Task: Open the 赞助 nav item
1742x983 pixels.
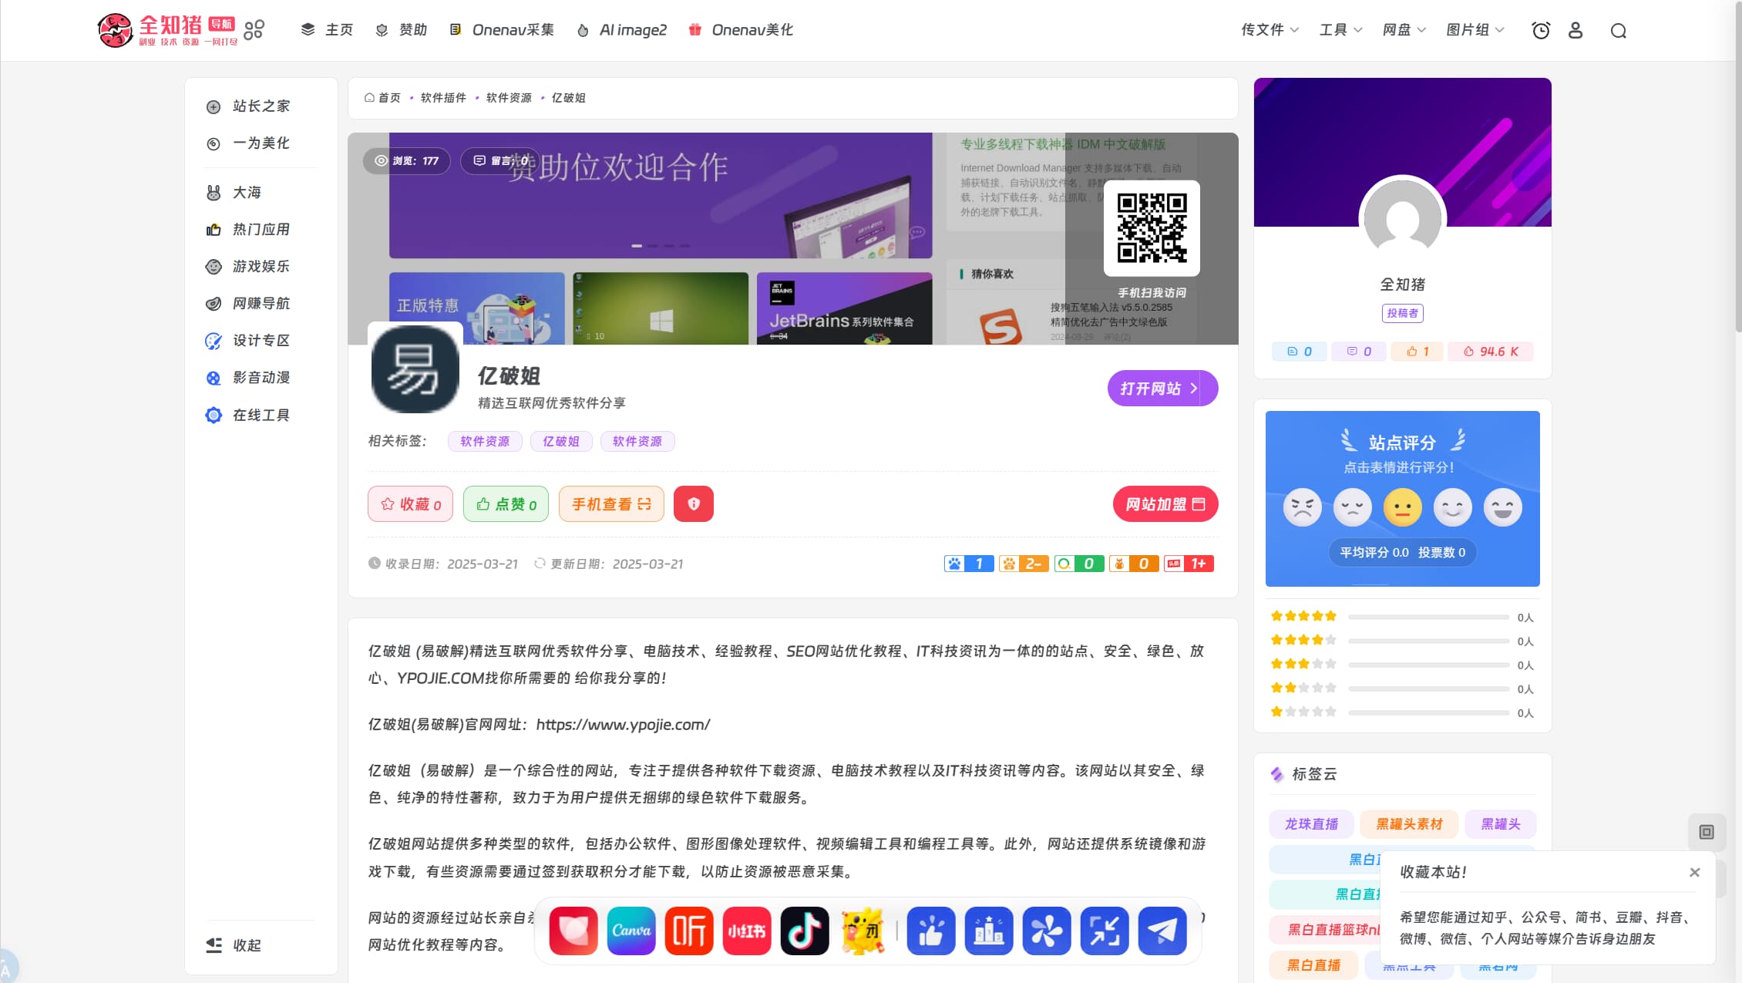Action: [x=401, y=30]
